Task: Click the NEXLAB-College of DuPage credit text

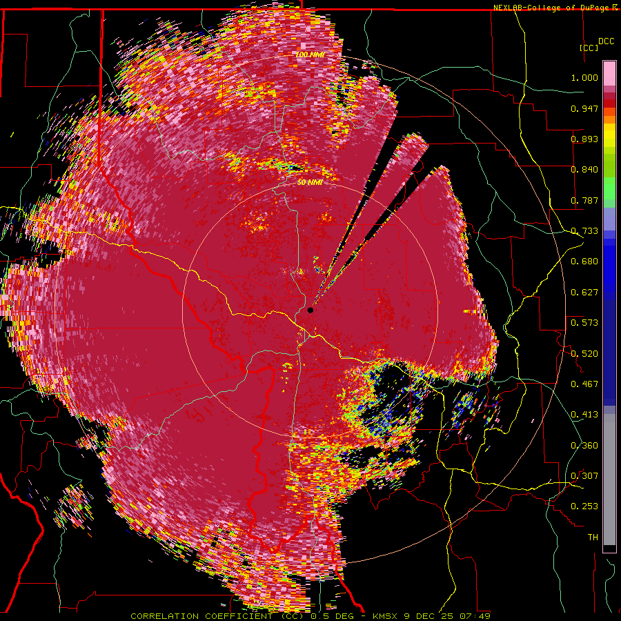Action: coord(552,8)
